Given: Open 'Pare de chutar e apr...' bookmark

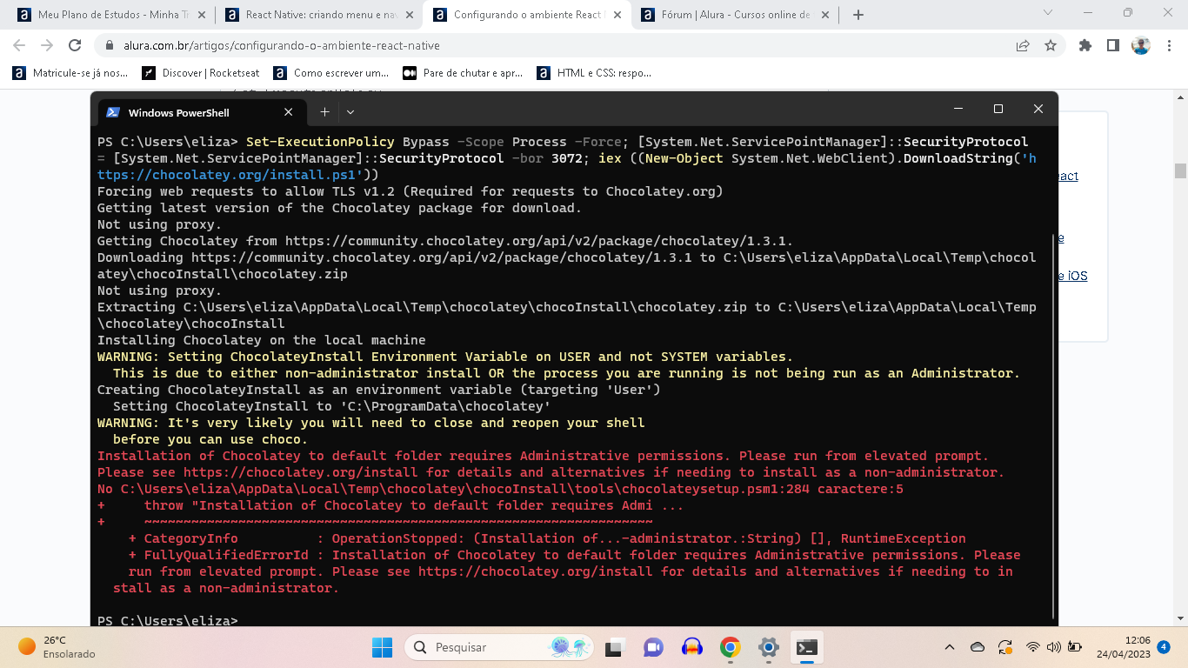Looking at the screenshot, I should 463,73.
